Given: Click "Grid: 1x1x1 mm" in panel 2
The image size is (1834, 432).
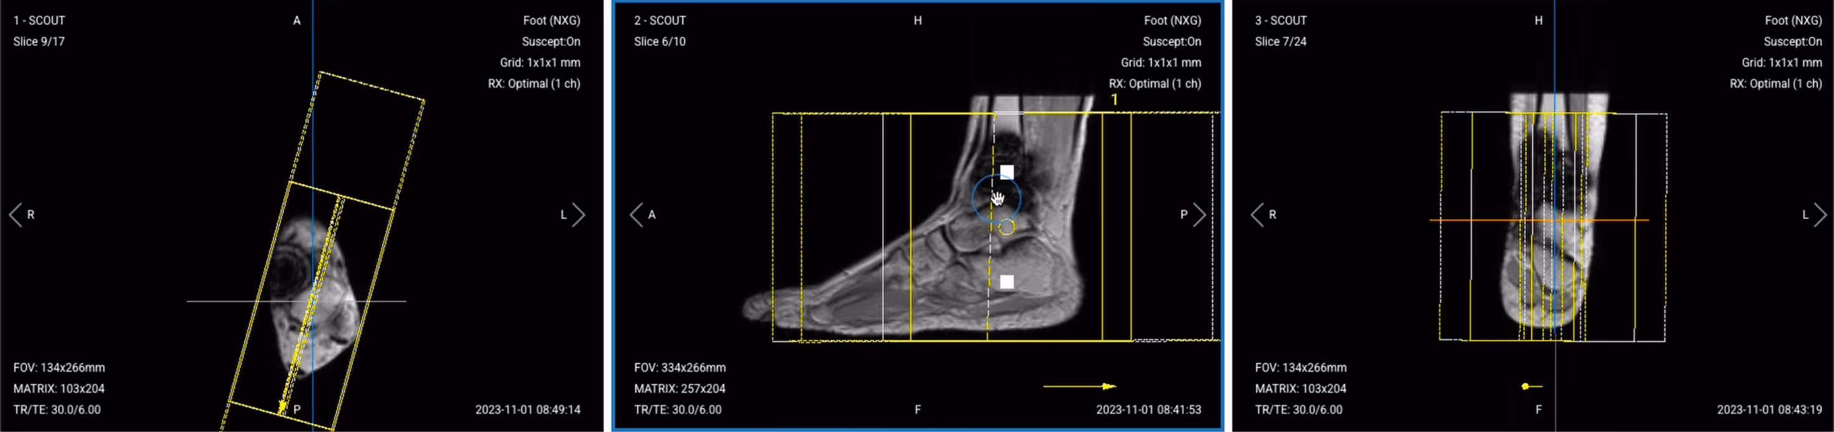Looking at the screenshot, I should [x=1161, y=62].
